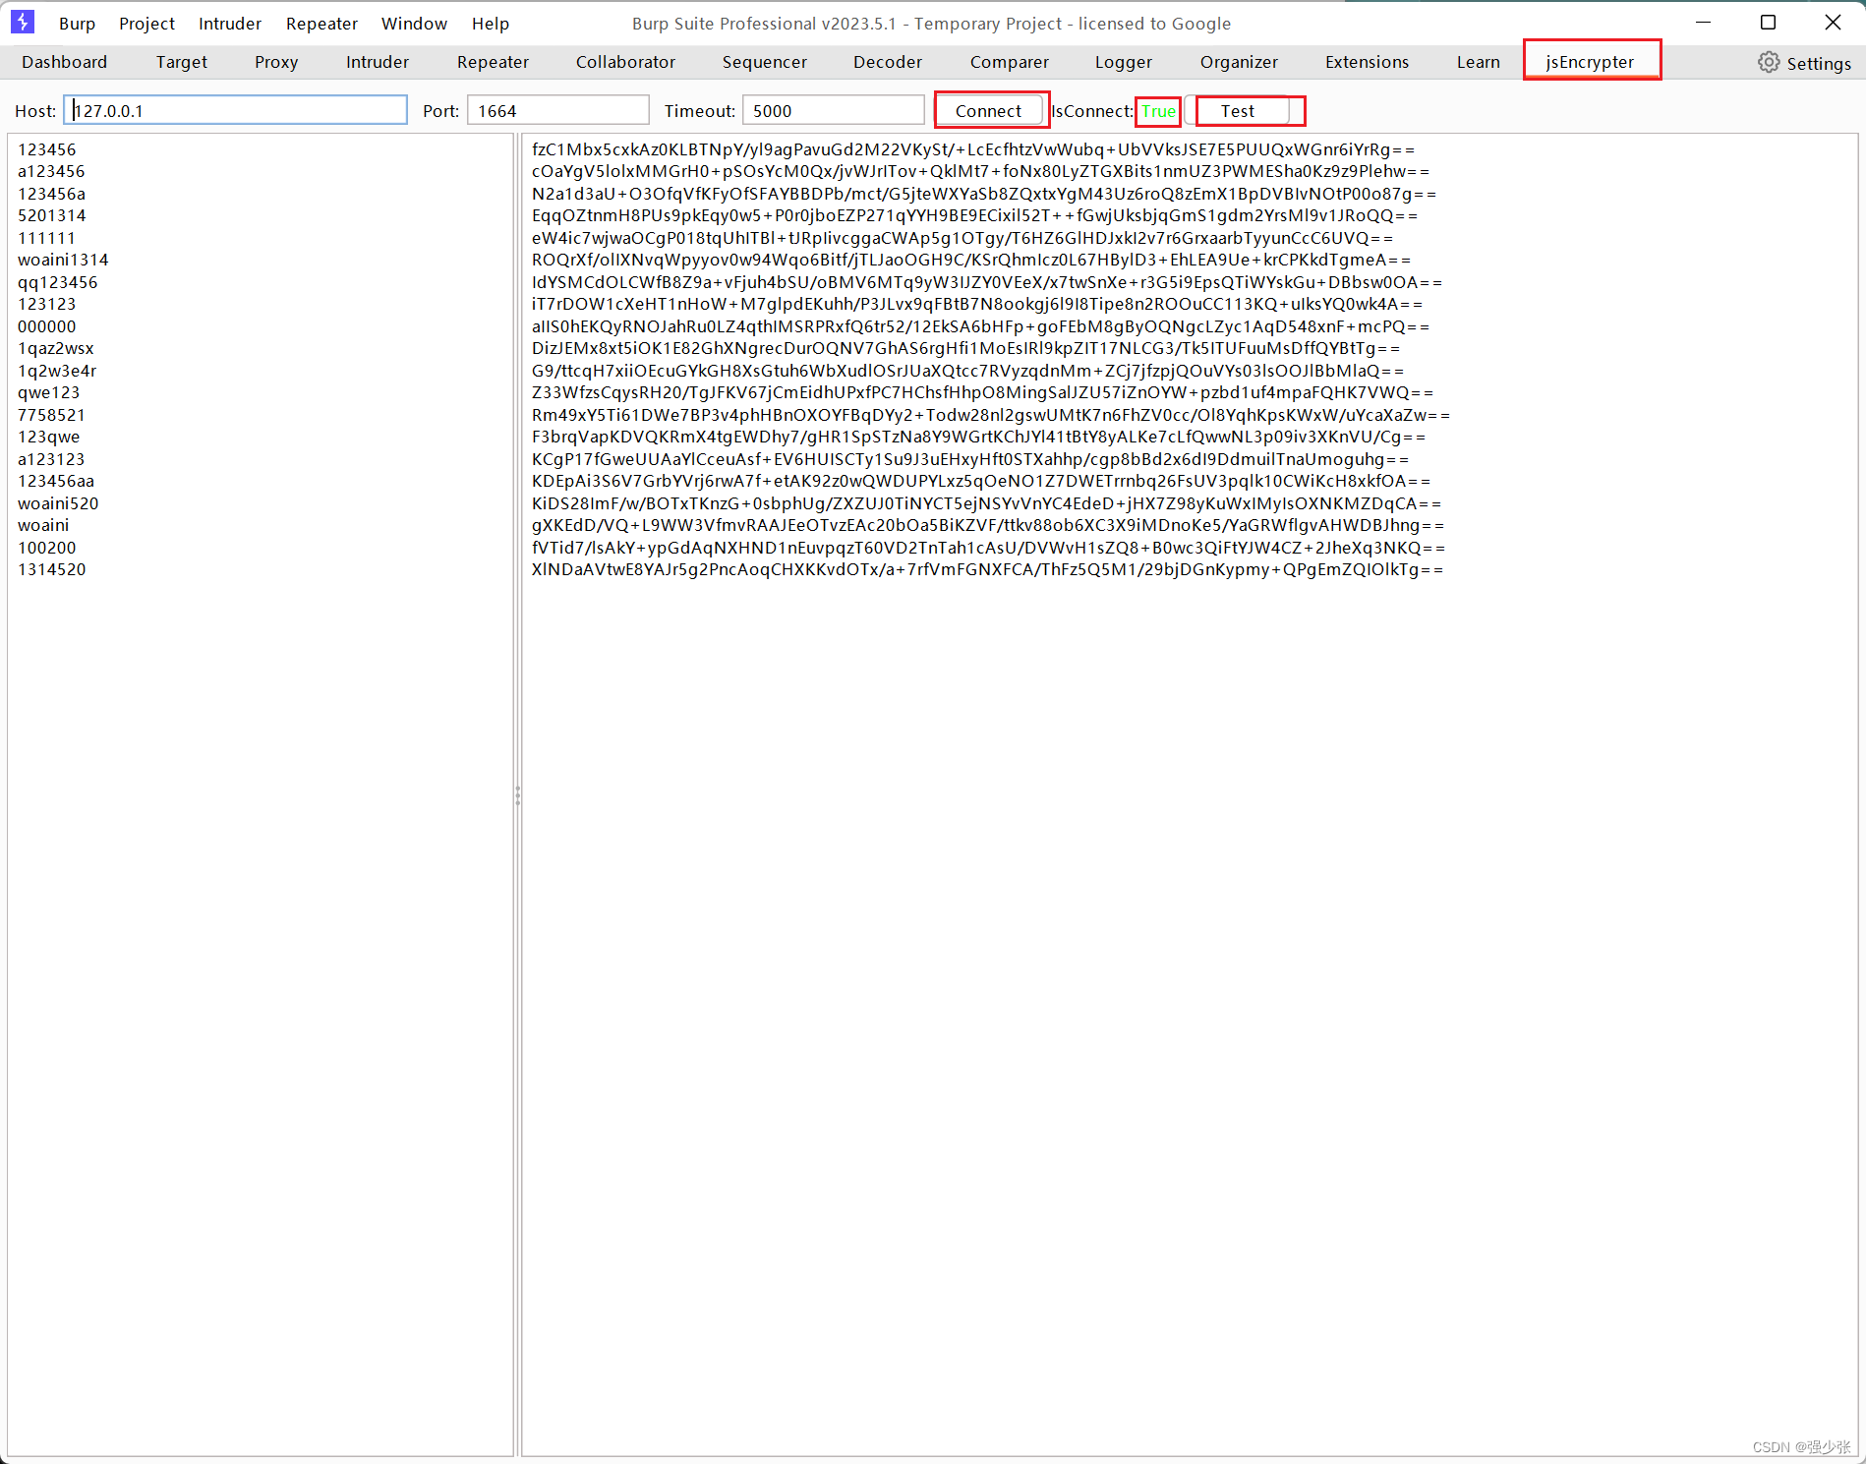Screen dimensions: 1866x1464
Task: Click the plaintext entry '5201314'
Action: coord(51,215)
